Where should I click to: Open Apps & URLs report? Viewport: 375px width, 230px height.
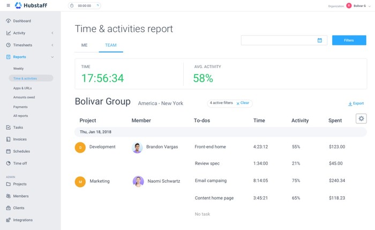(x=22, y=88)
